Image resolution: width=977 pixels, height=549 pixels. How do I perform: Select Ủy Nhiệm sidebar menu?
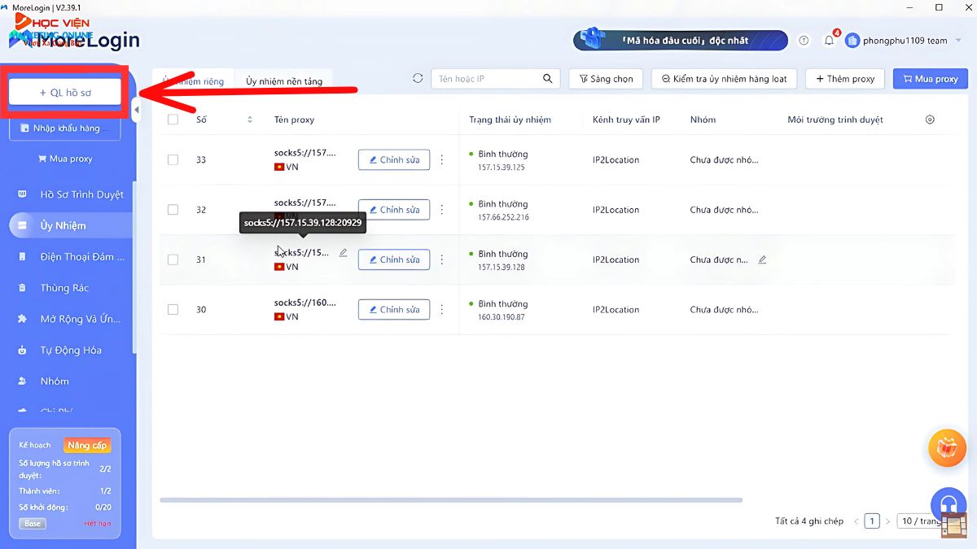[x=71, y=225]
